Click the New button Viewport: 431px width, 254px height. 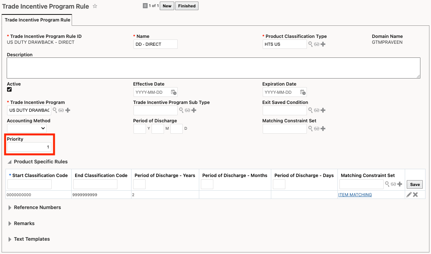tap(167, 6)
